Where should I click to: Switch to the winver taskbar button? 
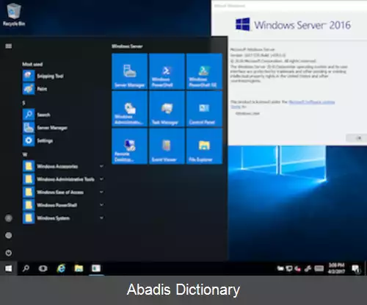click(96, 268)
